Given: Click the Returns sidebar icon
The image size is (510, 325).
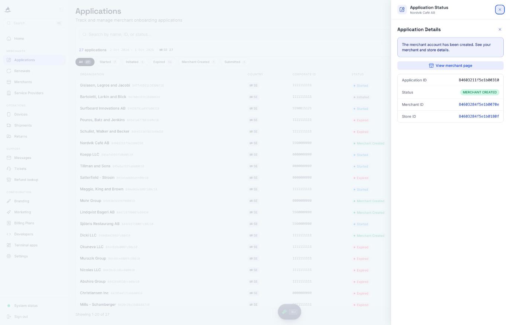Looking at the screenshot, I should click(9, 137).
